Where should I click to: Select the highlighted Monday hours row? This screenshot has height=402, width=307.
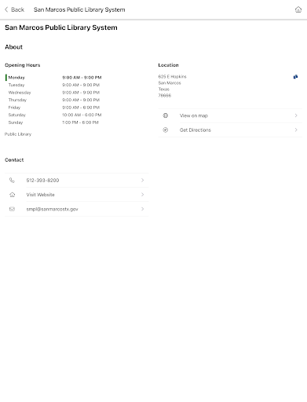pos(53,78)
